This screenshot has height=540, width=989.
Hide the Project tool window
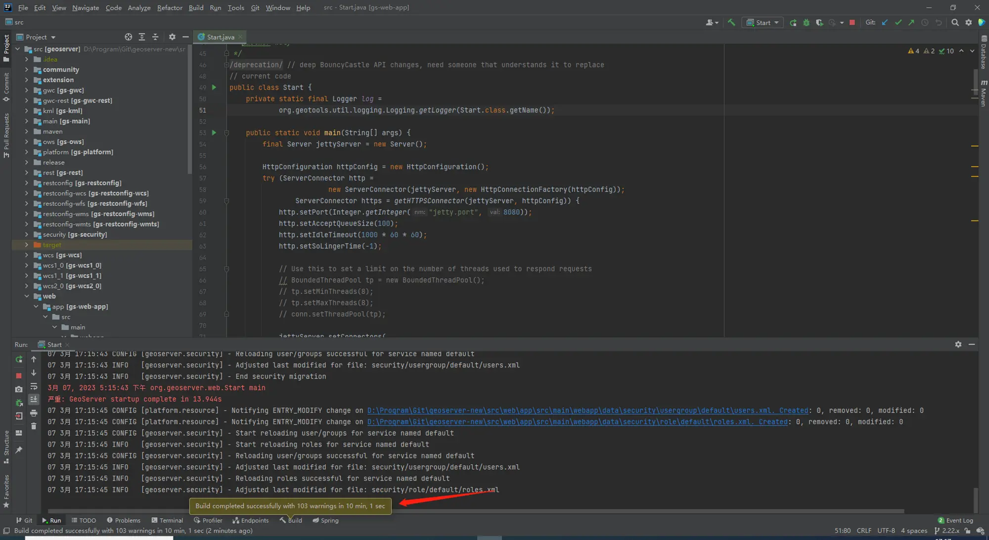[185, 37]
